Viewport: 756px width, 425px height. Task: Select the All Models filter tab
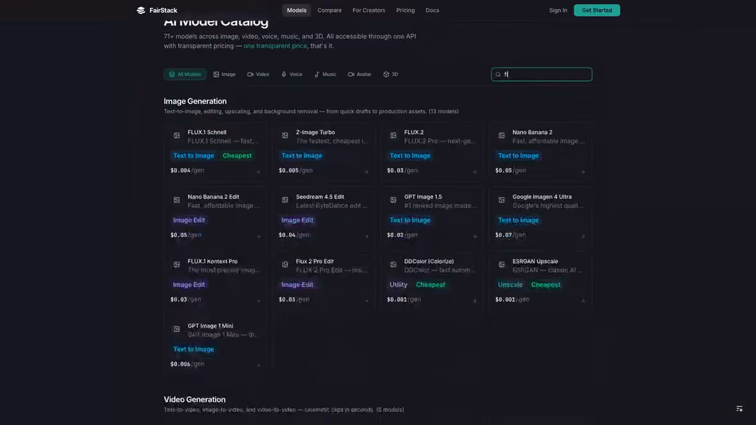pyautogui.click(x=185, y=74)
